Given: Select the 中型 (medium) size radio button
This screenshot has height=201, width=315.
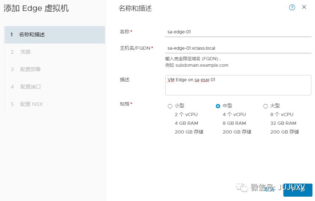Looking at the screenshot, I should (x=218, y=106).
